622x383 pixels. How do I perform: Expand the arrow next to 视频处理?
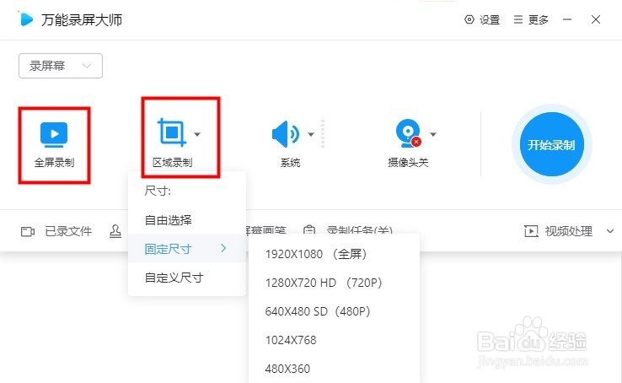click(x=610, y=231)
